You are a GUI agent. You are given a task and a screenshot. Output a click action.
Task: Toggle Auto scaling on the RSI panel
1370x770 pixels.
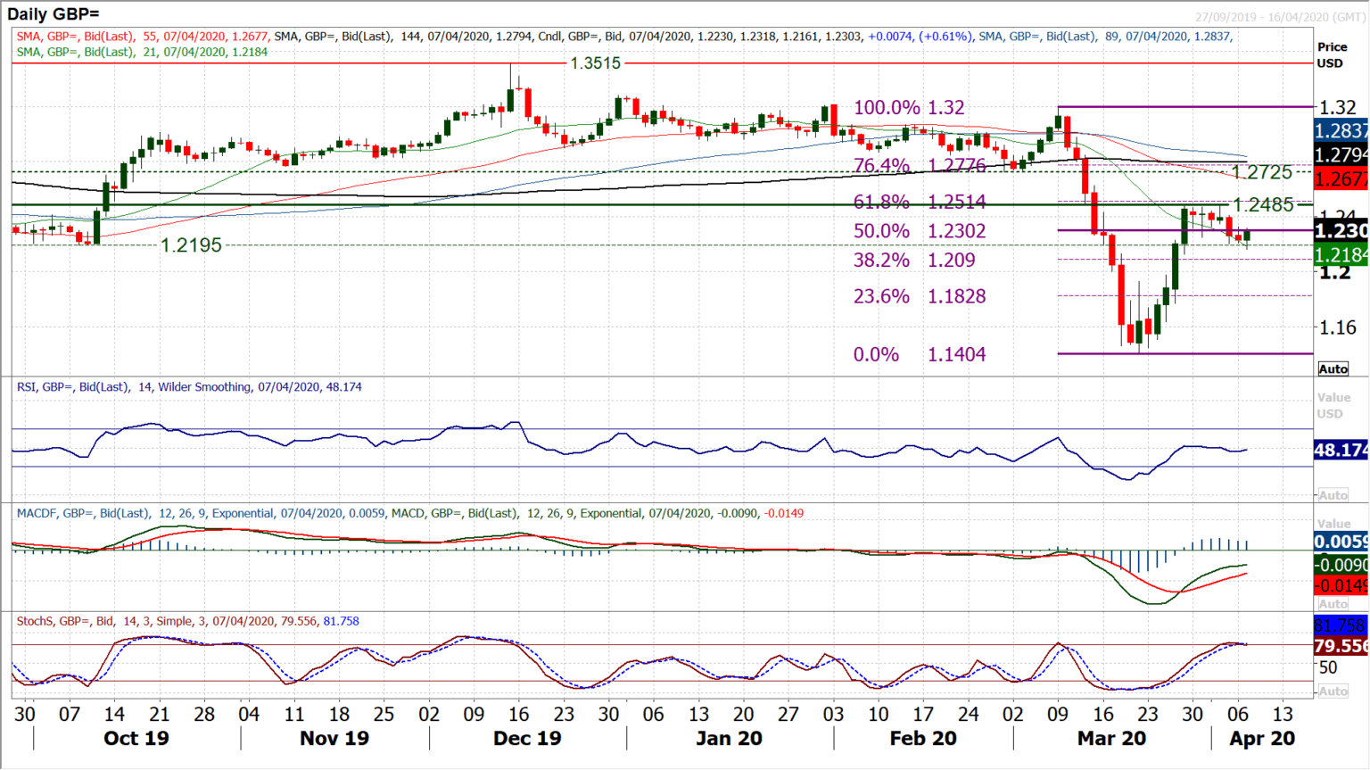click(x=1333, y=493)
